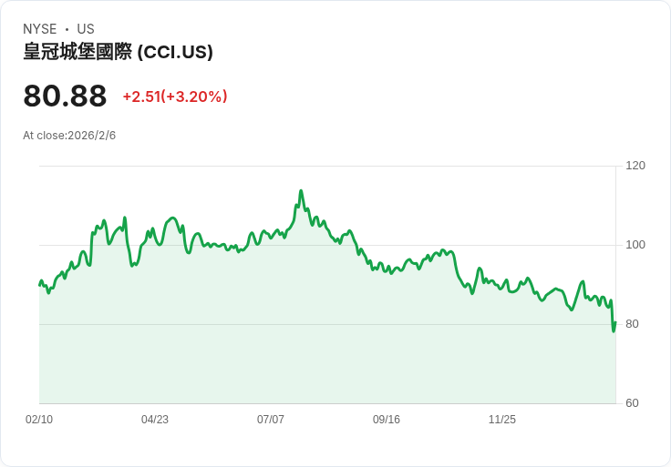
Task: Click the 120 value on price axis
Action: 635,166
